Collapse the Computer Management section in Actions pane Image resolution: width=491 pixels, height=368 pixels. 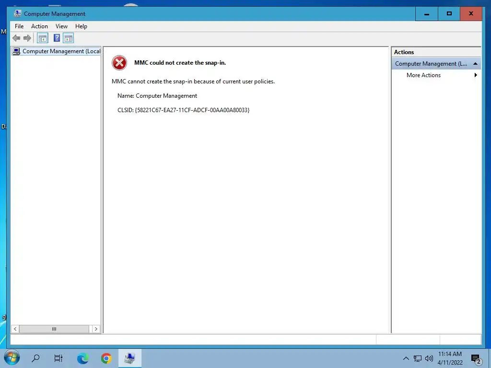tap(475, 64)
